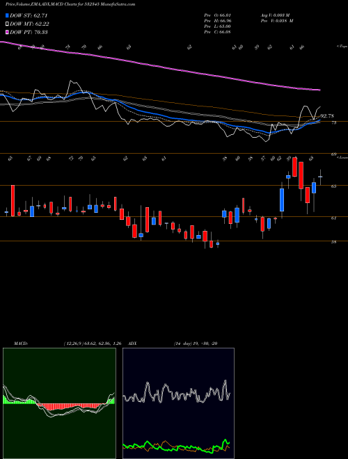Click the white DOW MT legend swatch
348x459 pixels.
click(x=8, y=24)
